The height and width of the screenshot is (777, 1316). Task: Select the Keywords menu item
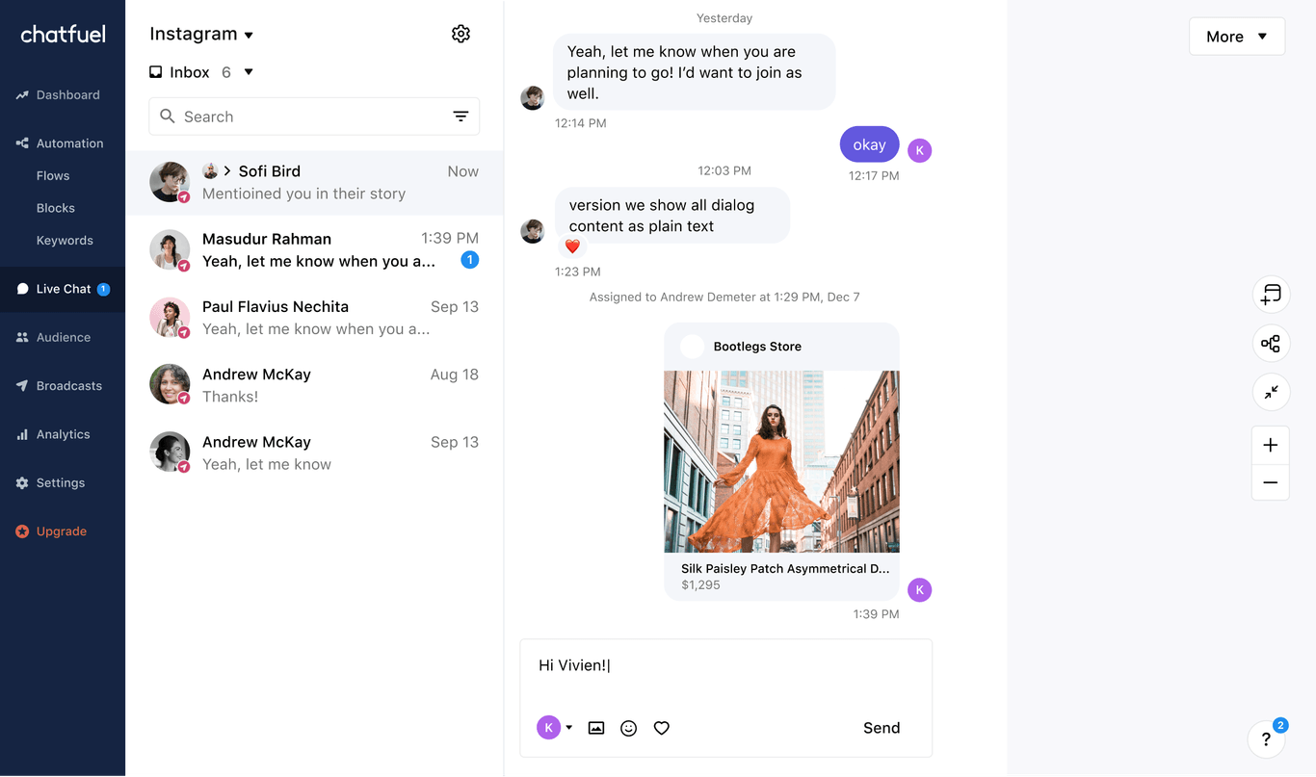(x=64, y=240)
